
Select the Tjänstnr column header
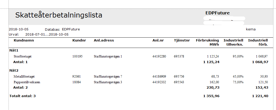coord(182,40)
